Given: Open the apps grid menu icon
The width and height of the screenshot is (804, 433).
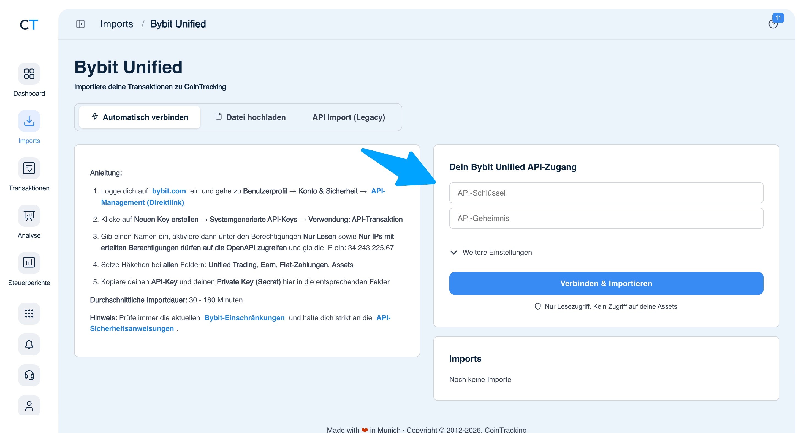Looking at the screenshot, I should point(29,314).
